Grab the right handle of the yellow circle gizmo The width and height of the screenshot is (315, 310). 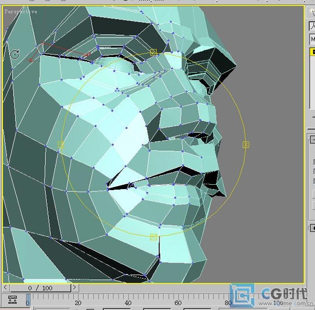246,145
